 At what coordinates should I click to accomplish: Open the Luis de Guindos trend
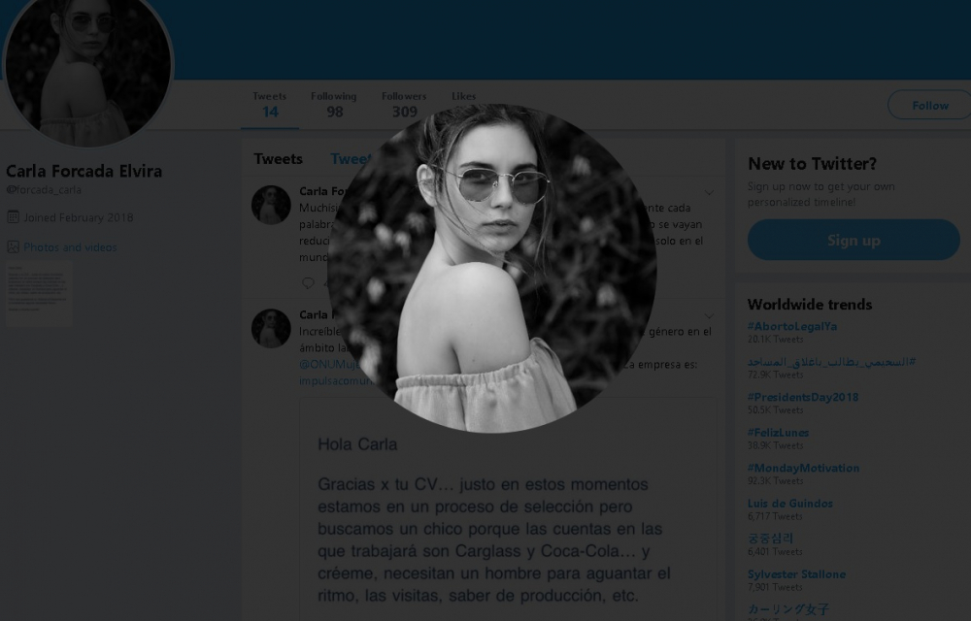pyautogui.click(x=789, y=504)
